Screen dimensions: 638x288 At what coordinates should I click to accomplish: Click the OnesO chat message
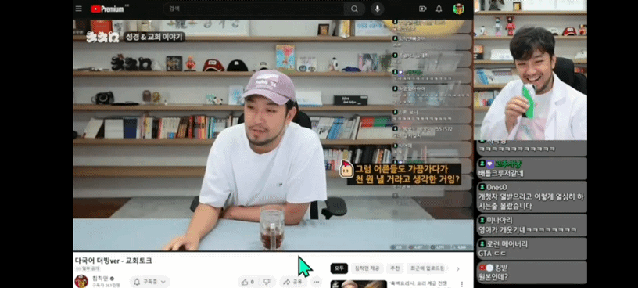point(532,196)
